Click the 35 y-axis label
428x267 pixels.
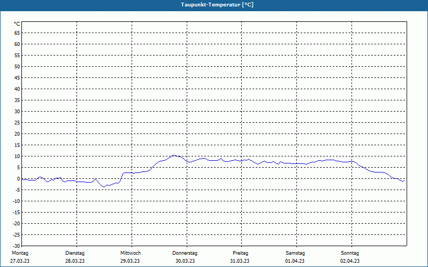[x=17, y=100]
